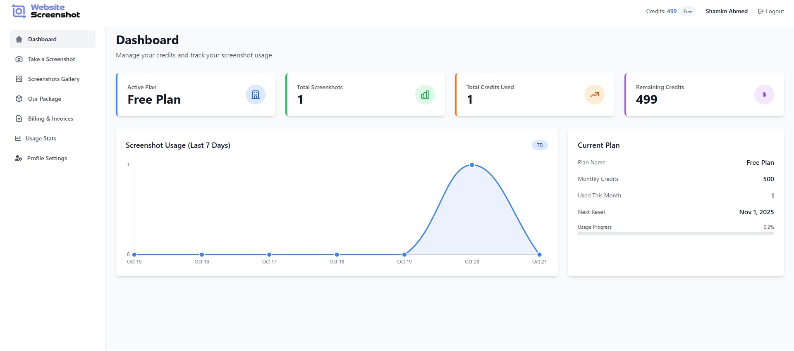
Task: Click the Oct 20 peak data point
Action: (x=472, y=165)
